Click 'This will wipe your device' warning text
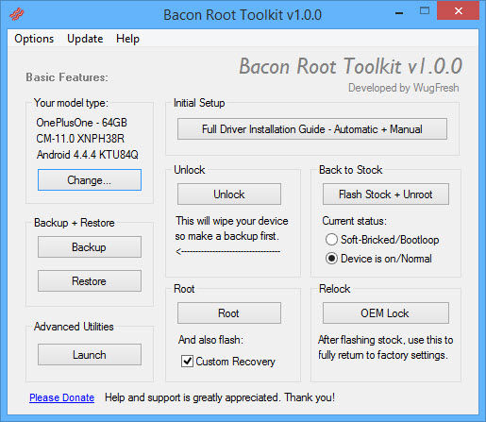 pos(232,221)
